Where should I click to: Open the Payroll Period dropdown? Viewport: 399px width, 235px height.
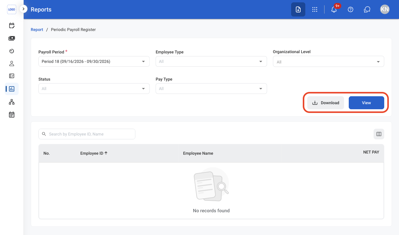coord(94,61)
